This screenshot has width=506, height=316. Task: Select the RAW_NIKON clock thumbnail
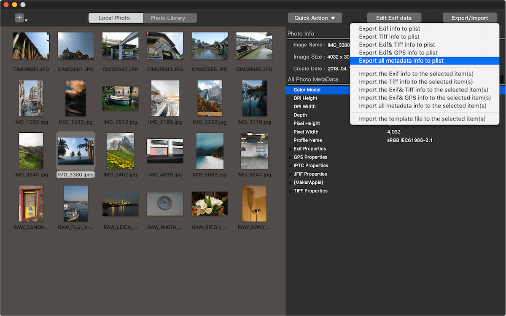165,204
